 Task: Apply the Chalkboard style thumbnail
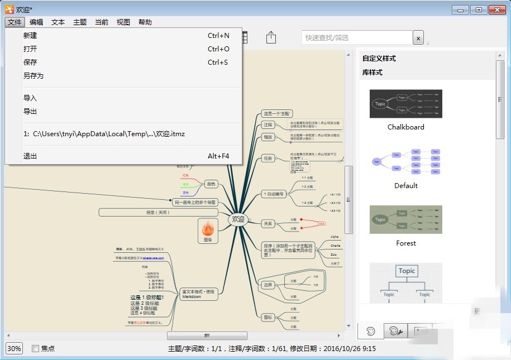406,104
